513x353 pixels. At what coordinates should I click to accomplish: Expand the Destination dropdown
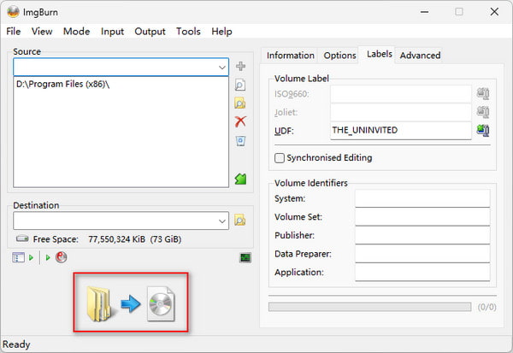tap(221, 221)
